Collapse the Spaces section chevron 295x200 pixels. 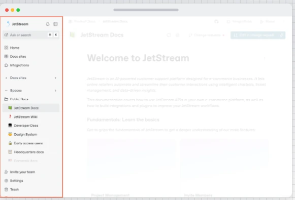pyautogui.click(x=6, y=91)
